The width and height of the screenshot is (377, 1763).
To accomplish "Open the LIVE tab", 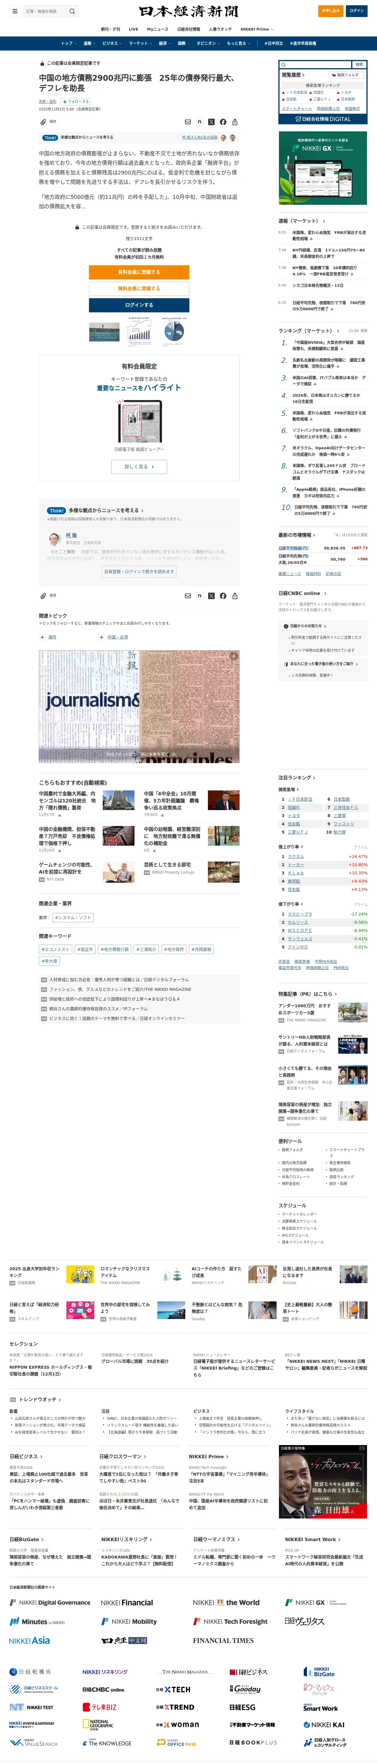I will coord(133,29).
